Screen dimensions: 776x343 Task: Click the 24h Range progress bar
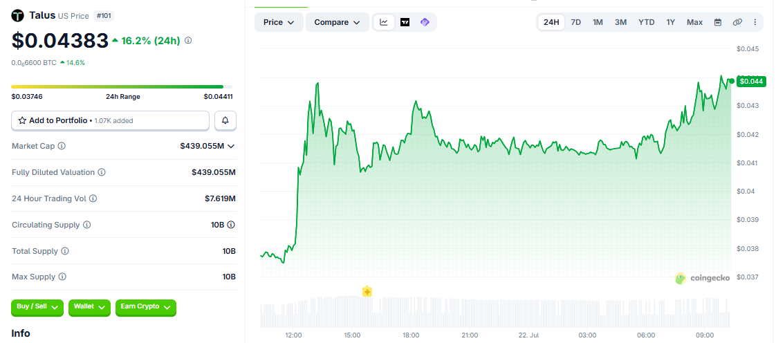pyautogui.click(x=122, y=86)
